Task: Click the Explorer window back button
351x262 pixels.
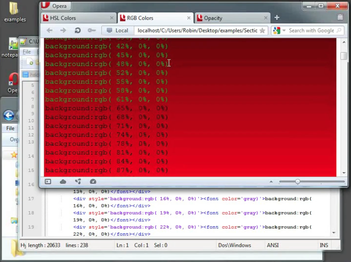Action: pyautogui.click(x=9, y=115)
